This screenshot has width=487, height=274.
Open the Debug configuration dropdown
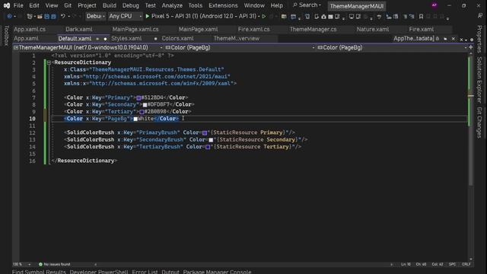[x=95, y=16]
